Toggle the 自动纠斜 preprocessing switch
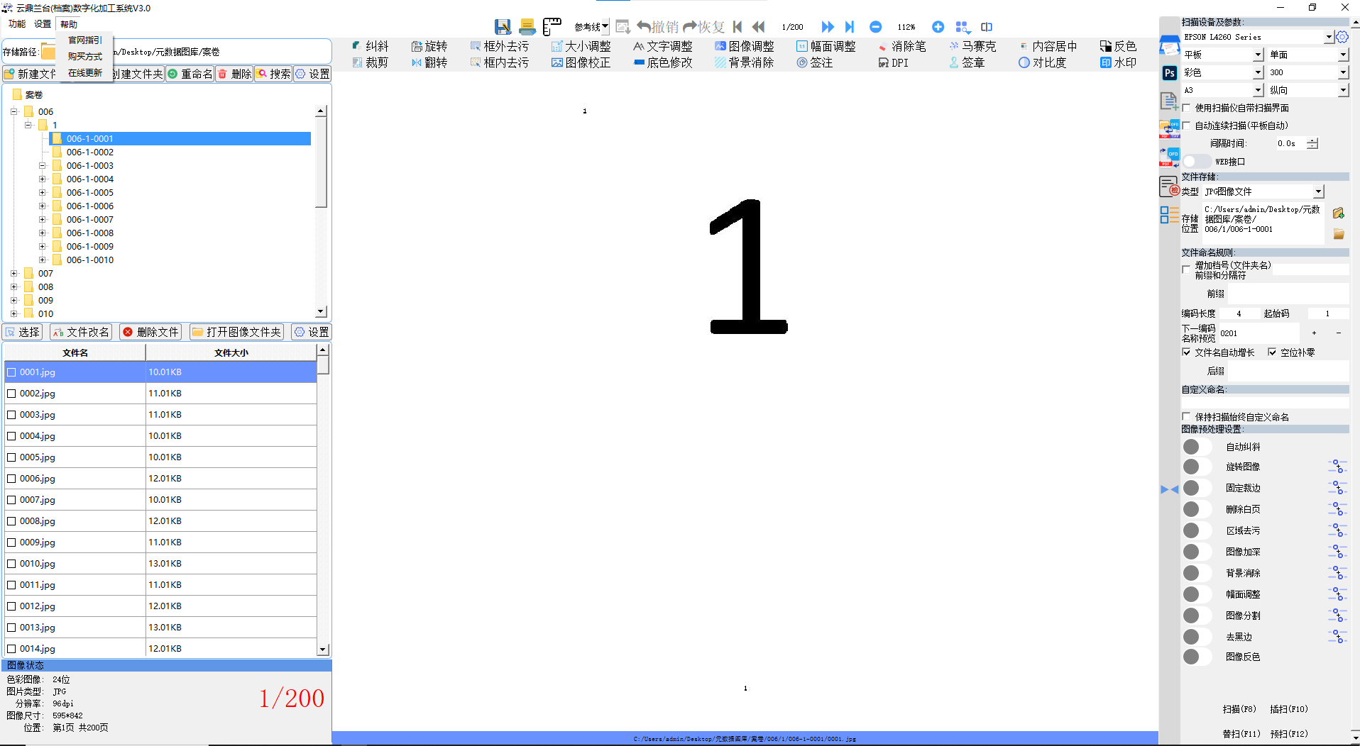The image size is (1360, 746). (x=1197, y=447)
